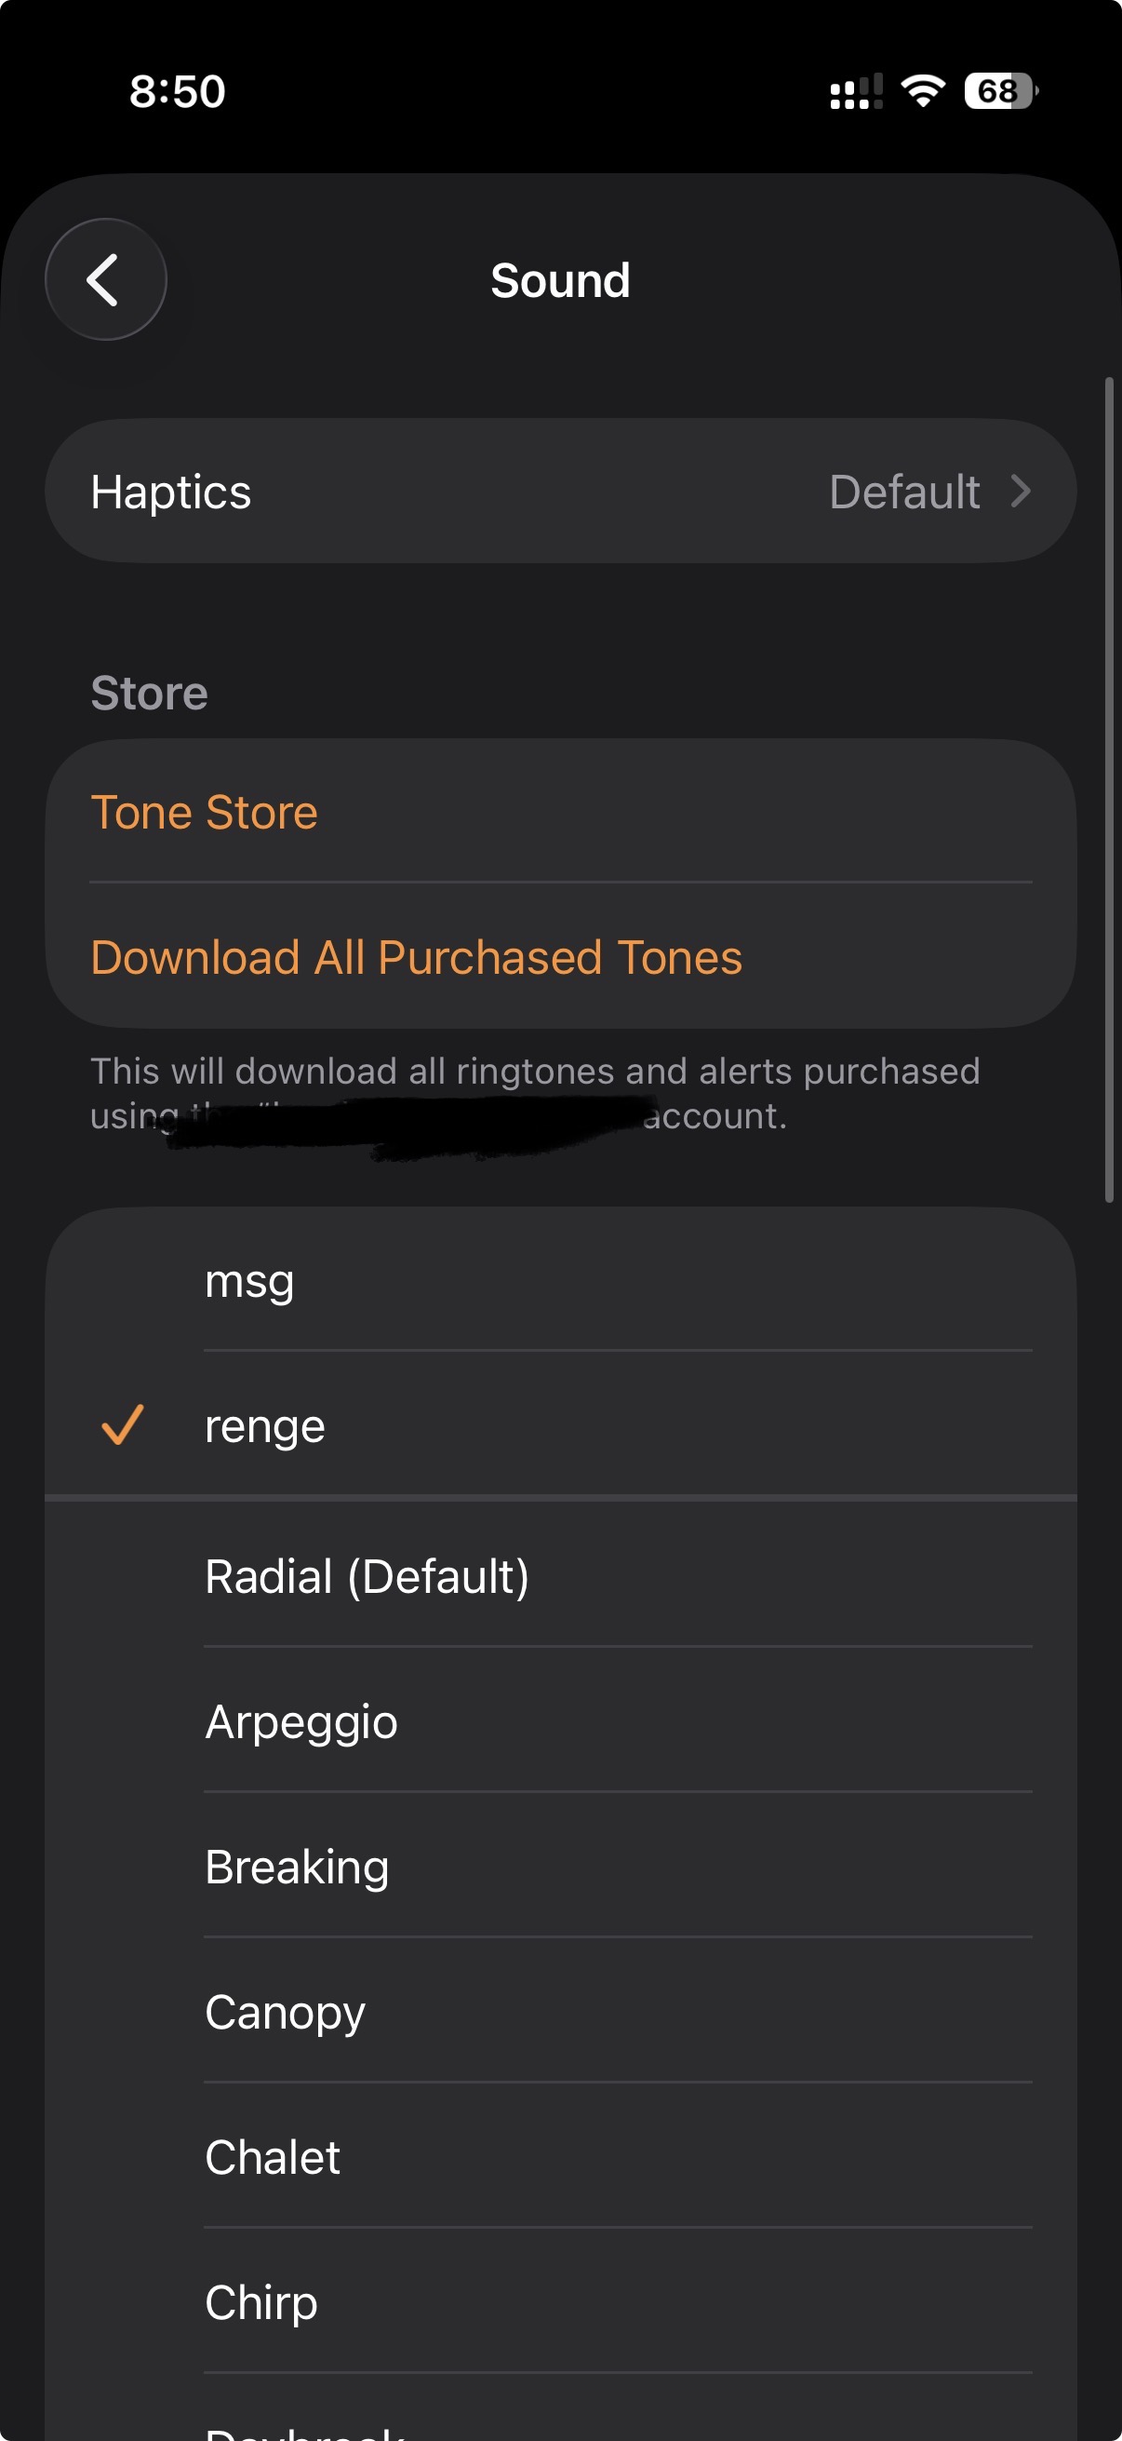
Task: Select the Arpeggio tone
Action: [x=301, y=1721]
